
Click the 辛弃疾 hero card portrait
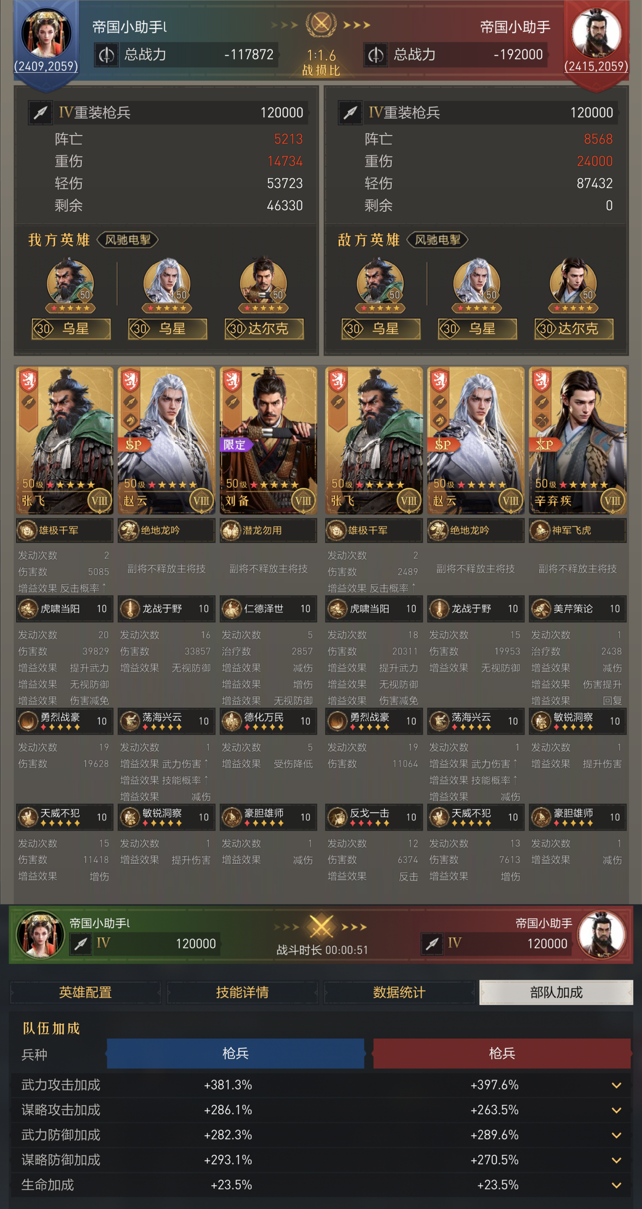[x=578, y=440]
